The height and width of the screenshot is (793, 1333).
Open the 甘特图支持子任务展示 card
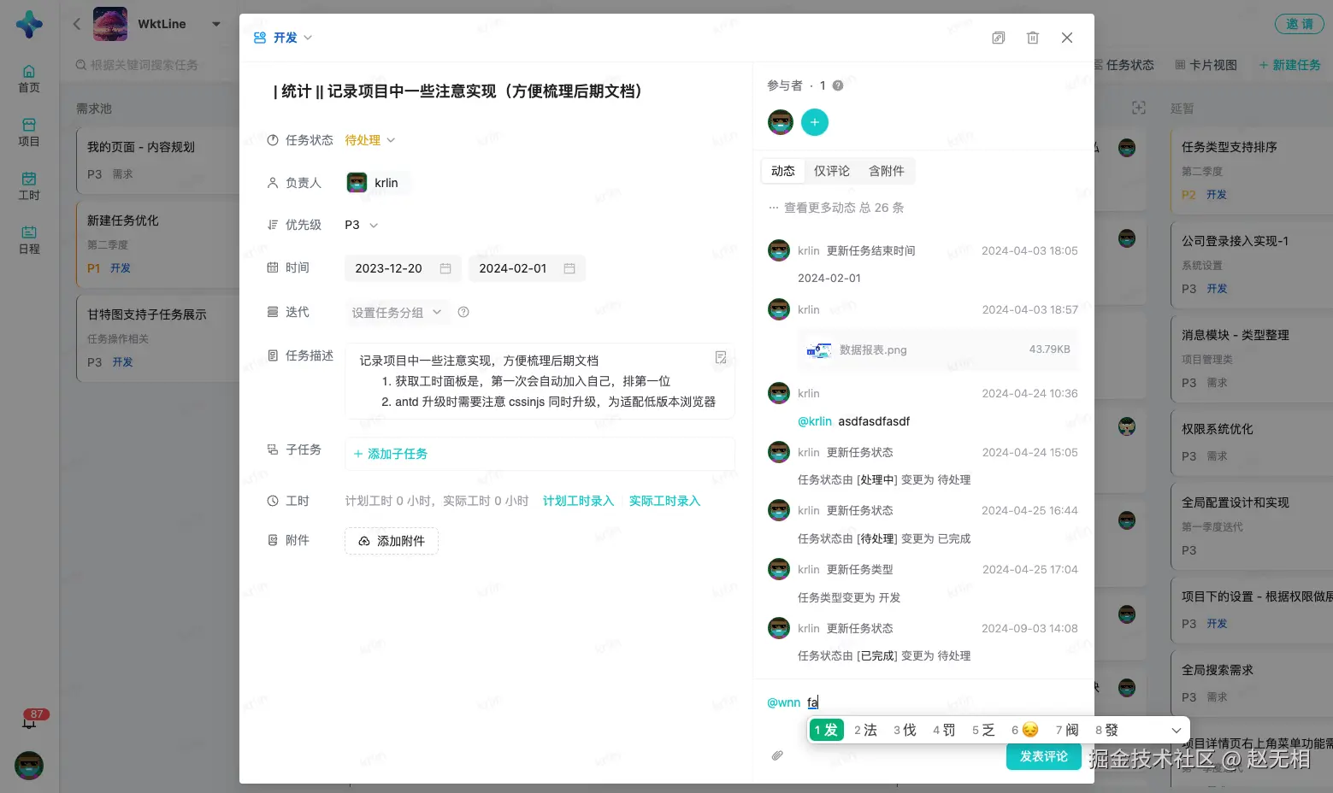point(157,338)
